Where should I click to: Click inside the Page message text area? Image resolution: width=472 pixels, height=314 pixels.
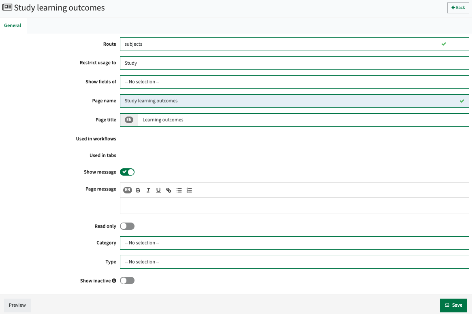[x=295, y=206]
